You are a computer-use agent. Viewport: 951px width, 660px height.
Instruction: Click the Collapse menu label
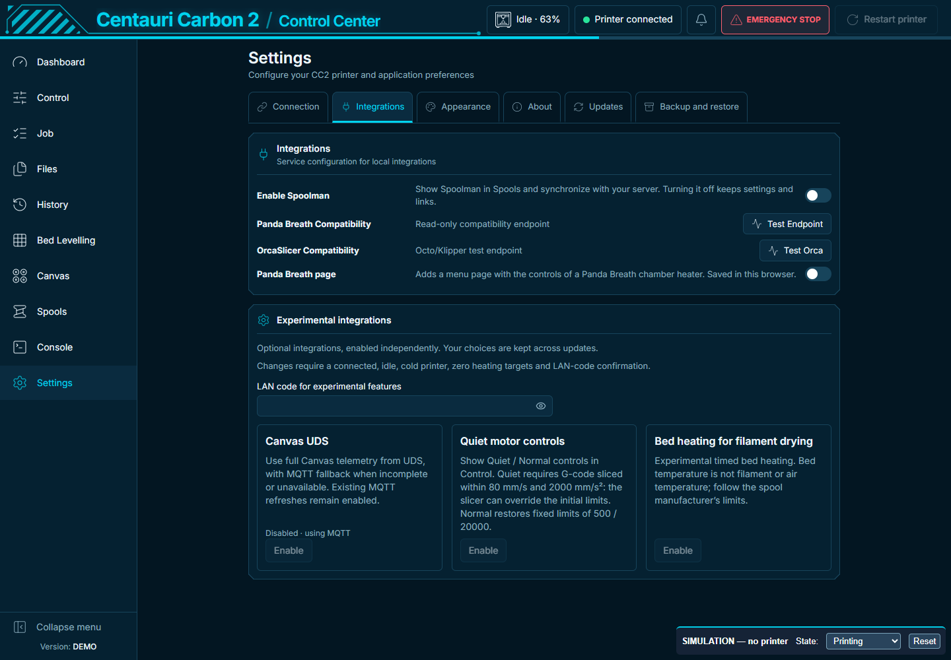69,627
